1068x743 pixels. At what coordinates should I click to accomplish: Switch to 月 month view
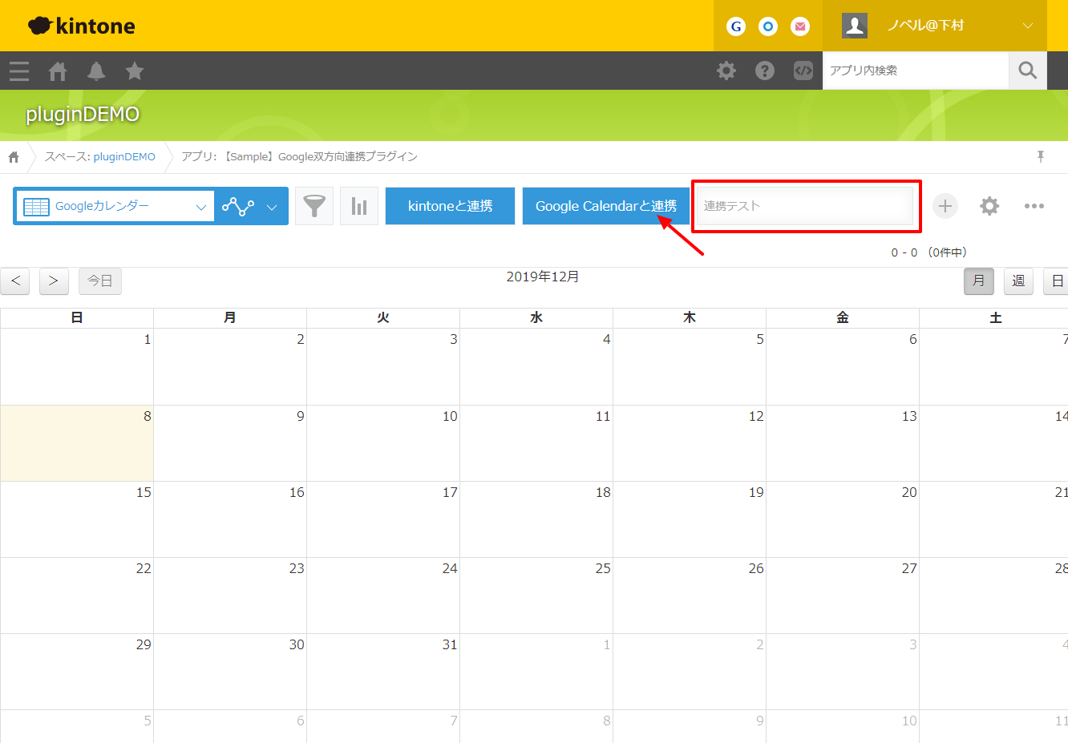pos(978,281)
